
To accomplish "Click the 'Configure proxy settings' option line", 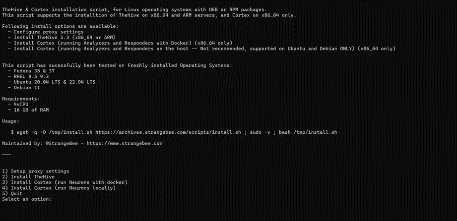I will coord(49,32).
